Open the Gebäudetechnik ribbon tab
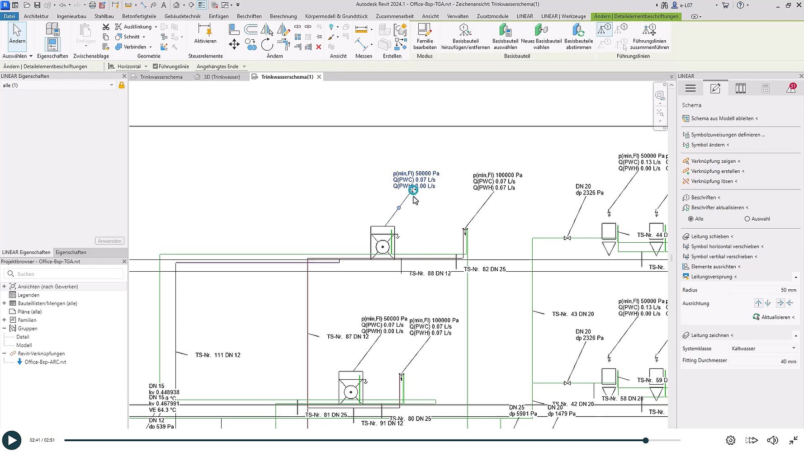804x452 pixels. [x=182, y=16]
